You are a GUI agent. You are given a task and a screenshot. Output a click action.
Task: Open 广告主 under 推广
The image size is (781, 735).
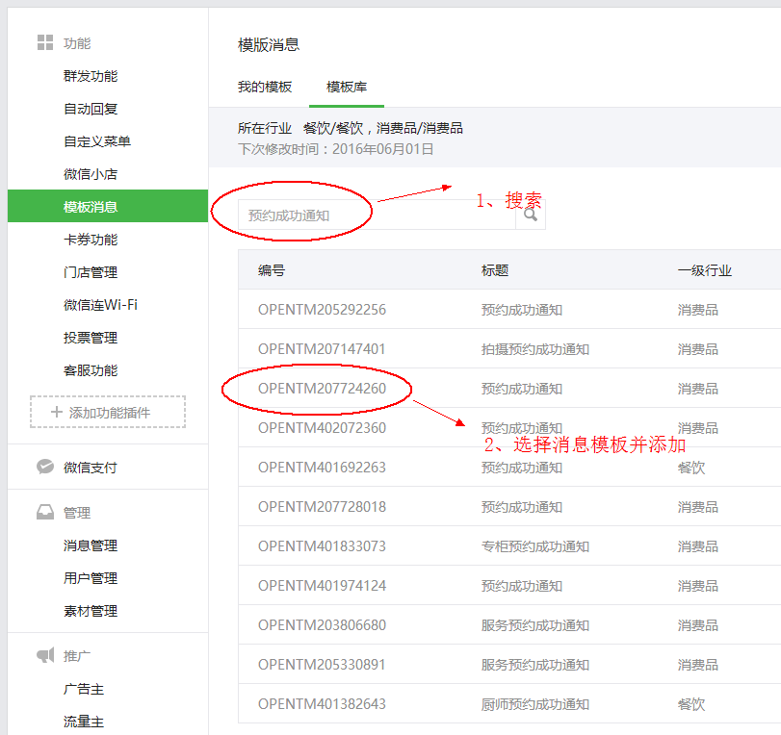[x=84, y=689]
